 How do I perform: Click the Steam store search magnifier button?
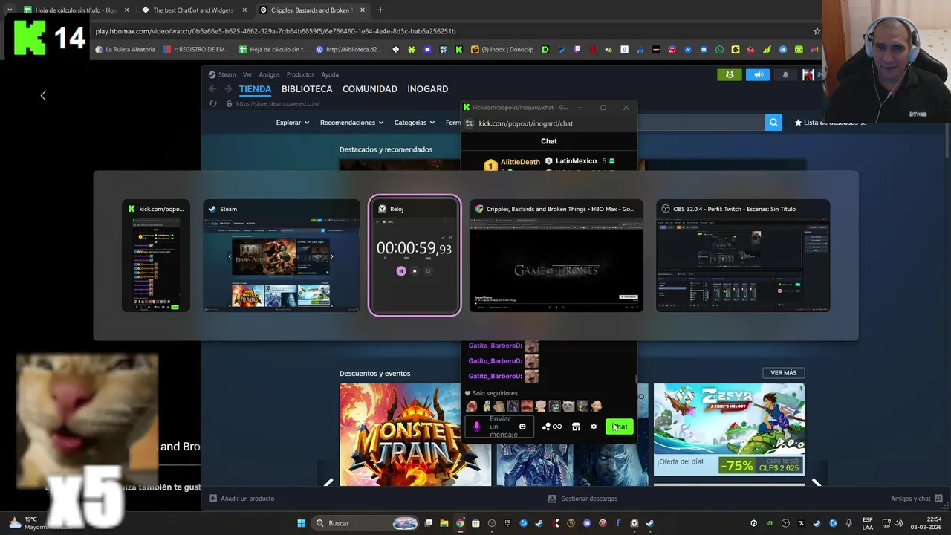coord(773,123)
